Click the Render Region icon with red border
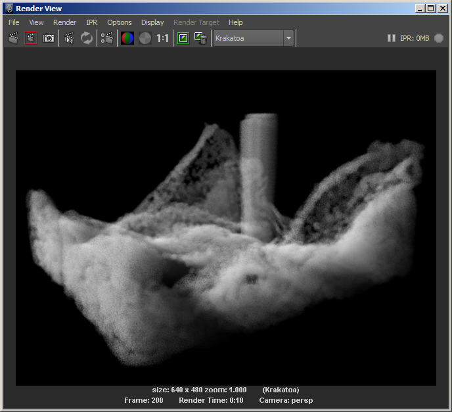This screenshot has width=452, height=412. (x=31, y=38)
